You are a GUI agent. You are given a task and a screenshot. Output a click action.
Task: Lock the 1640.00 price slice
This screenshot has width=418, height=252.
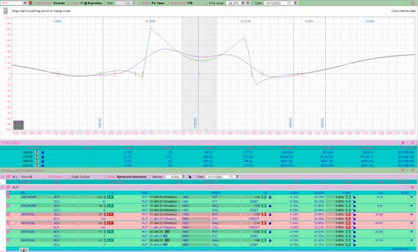[43, 165]
